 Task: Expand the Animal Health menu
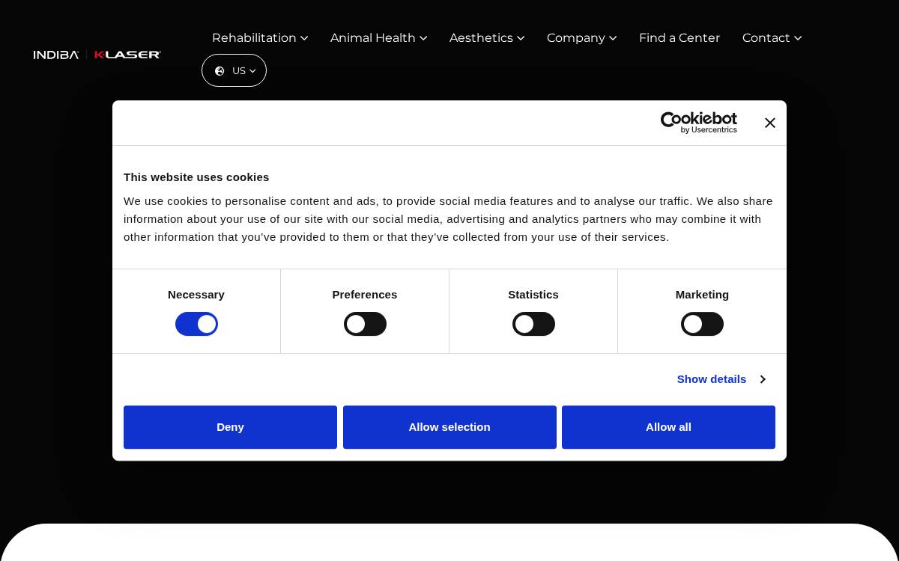pyautogui.click(x=378, y=37)
